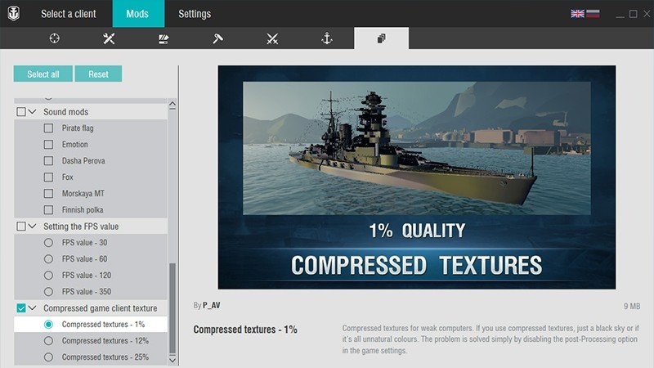
Task: Open the crosshair mods category
Action: 55,38
